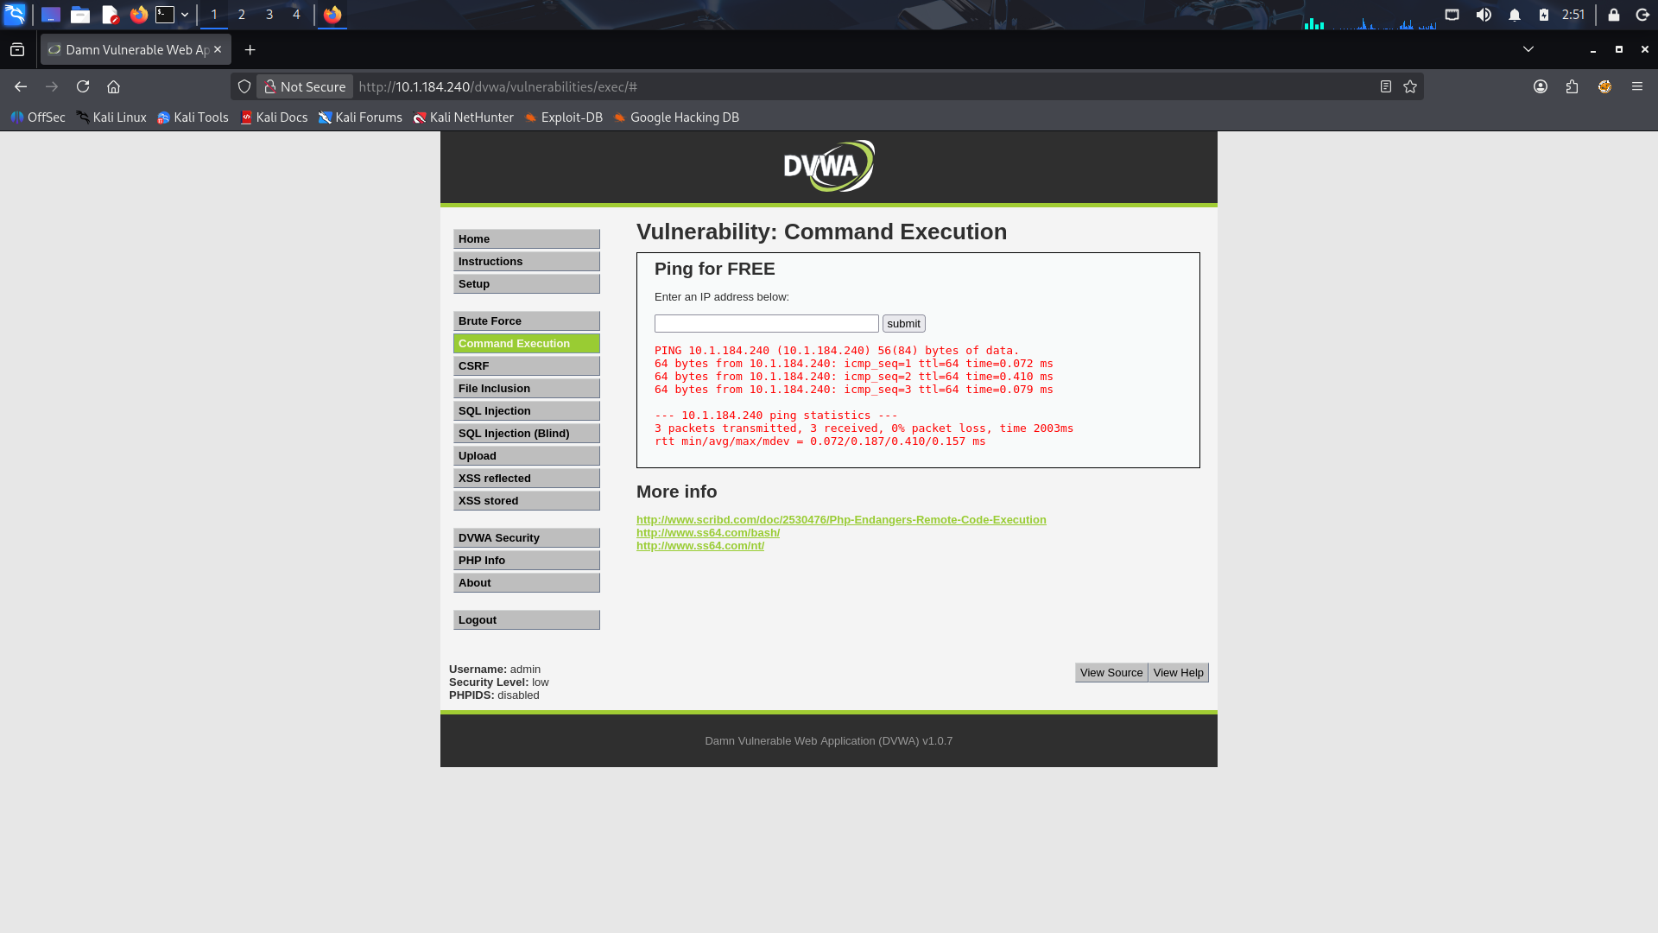This screenshot has width=1658, height=933.
Task: Open the Kali NetHunter bookmark
Action: 463,117
